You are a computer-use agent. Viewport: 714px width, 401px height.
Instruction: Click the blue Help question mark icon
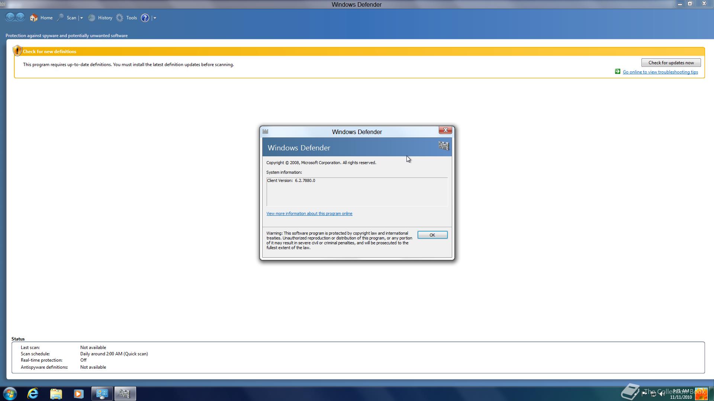[145, 18]
